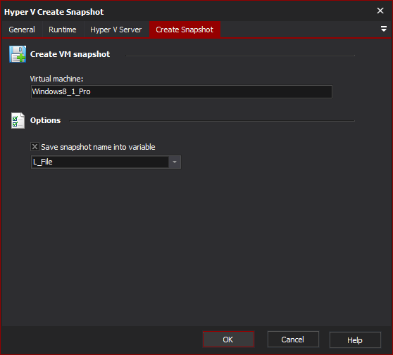Screen dimensions: 393x355
Task: Click the Cancel button
Action: 293,340
